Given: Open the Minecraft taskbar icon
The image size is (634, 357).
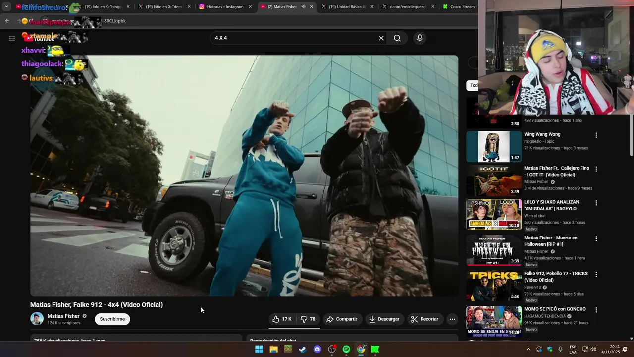Looking at the screenshot, I should pos(288,349).
